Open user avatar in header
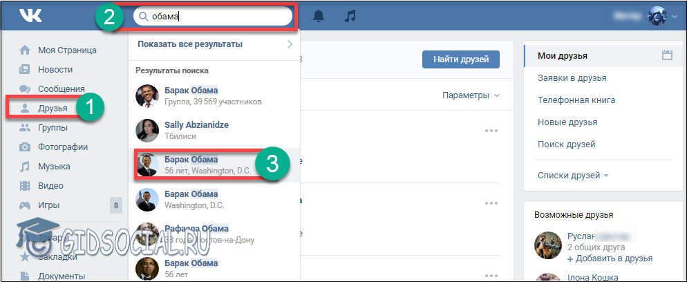 coord(657,17)
